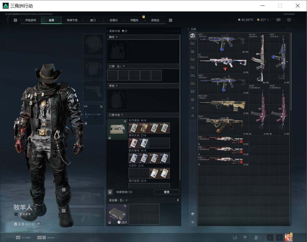Click the plus next to the 327 currency

tap(268, 20)
